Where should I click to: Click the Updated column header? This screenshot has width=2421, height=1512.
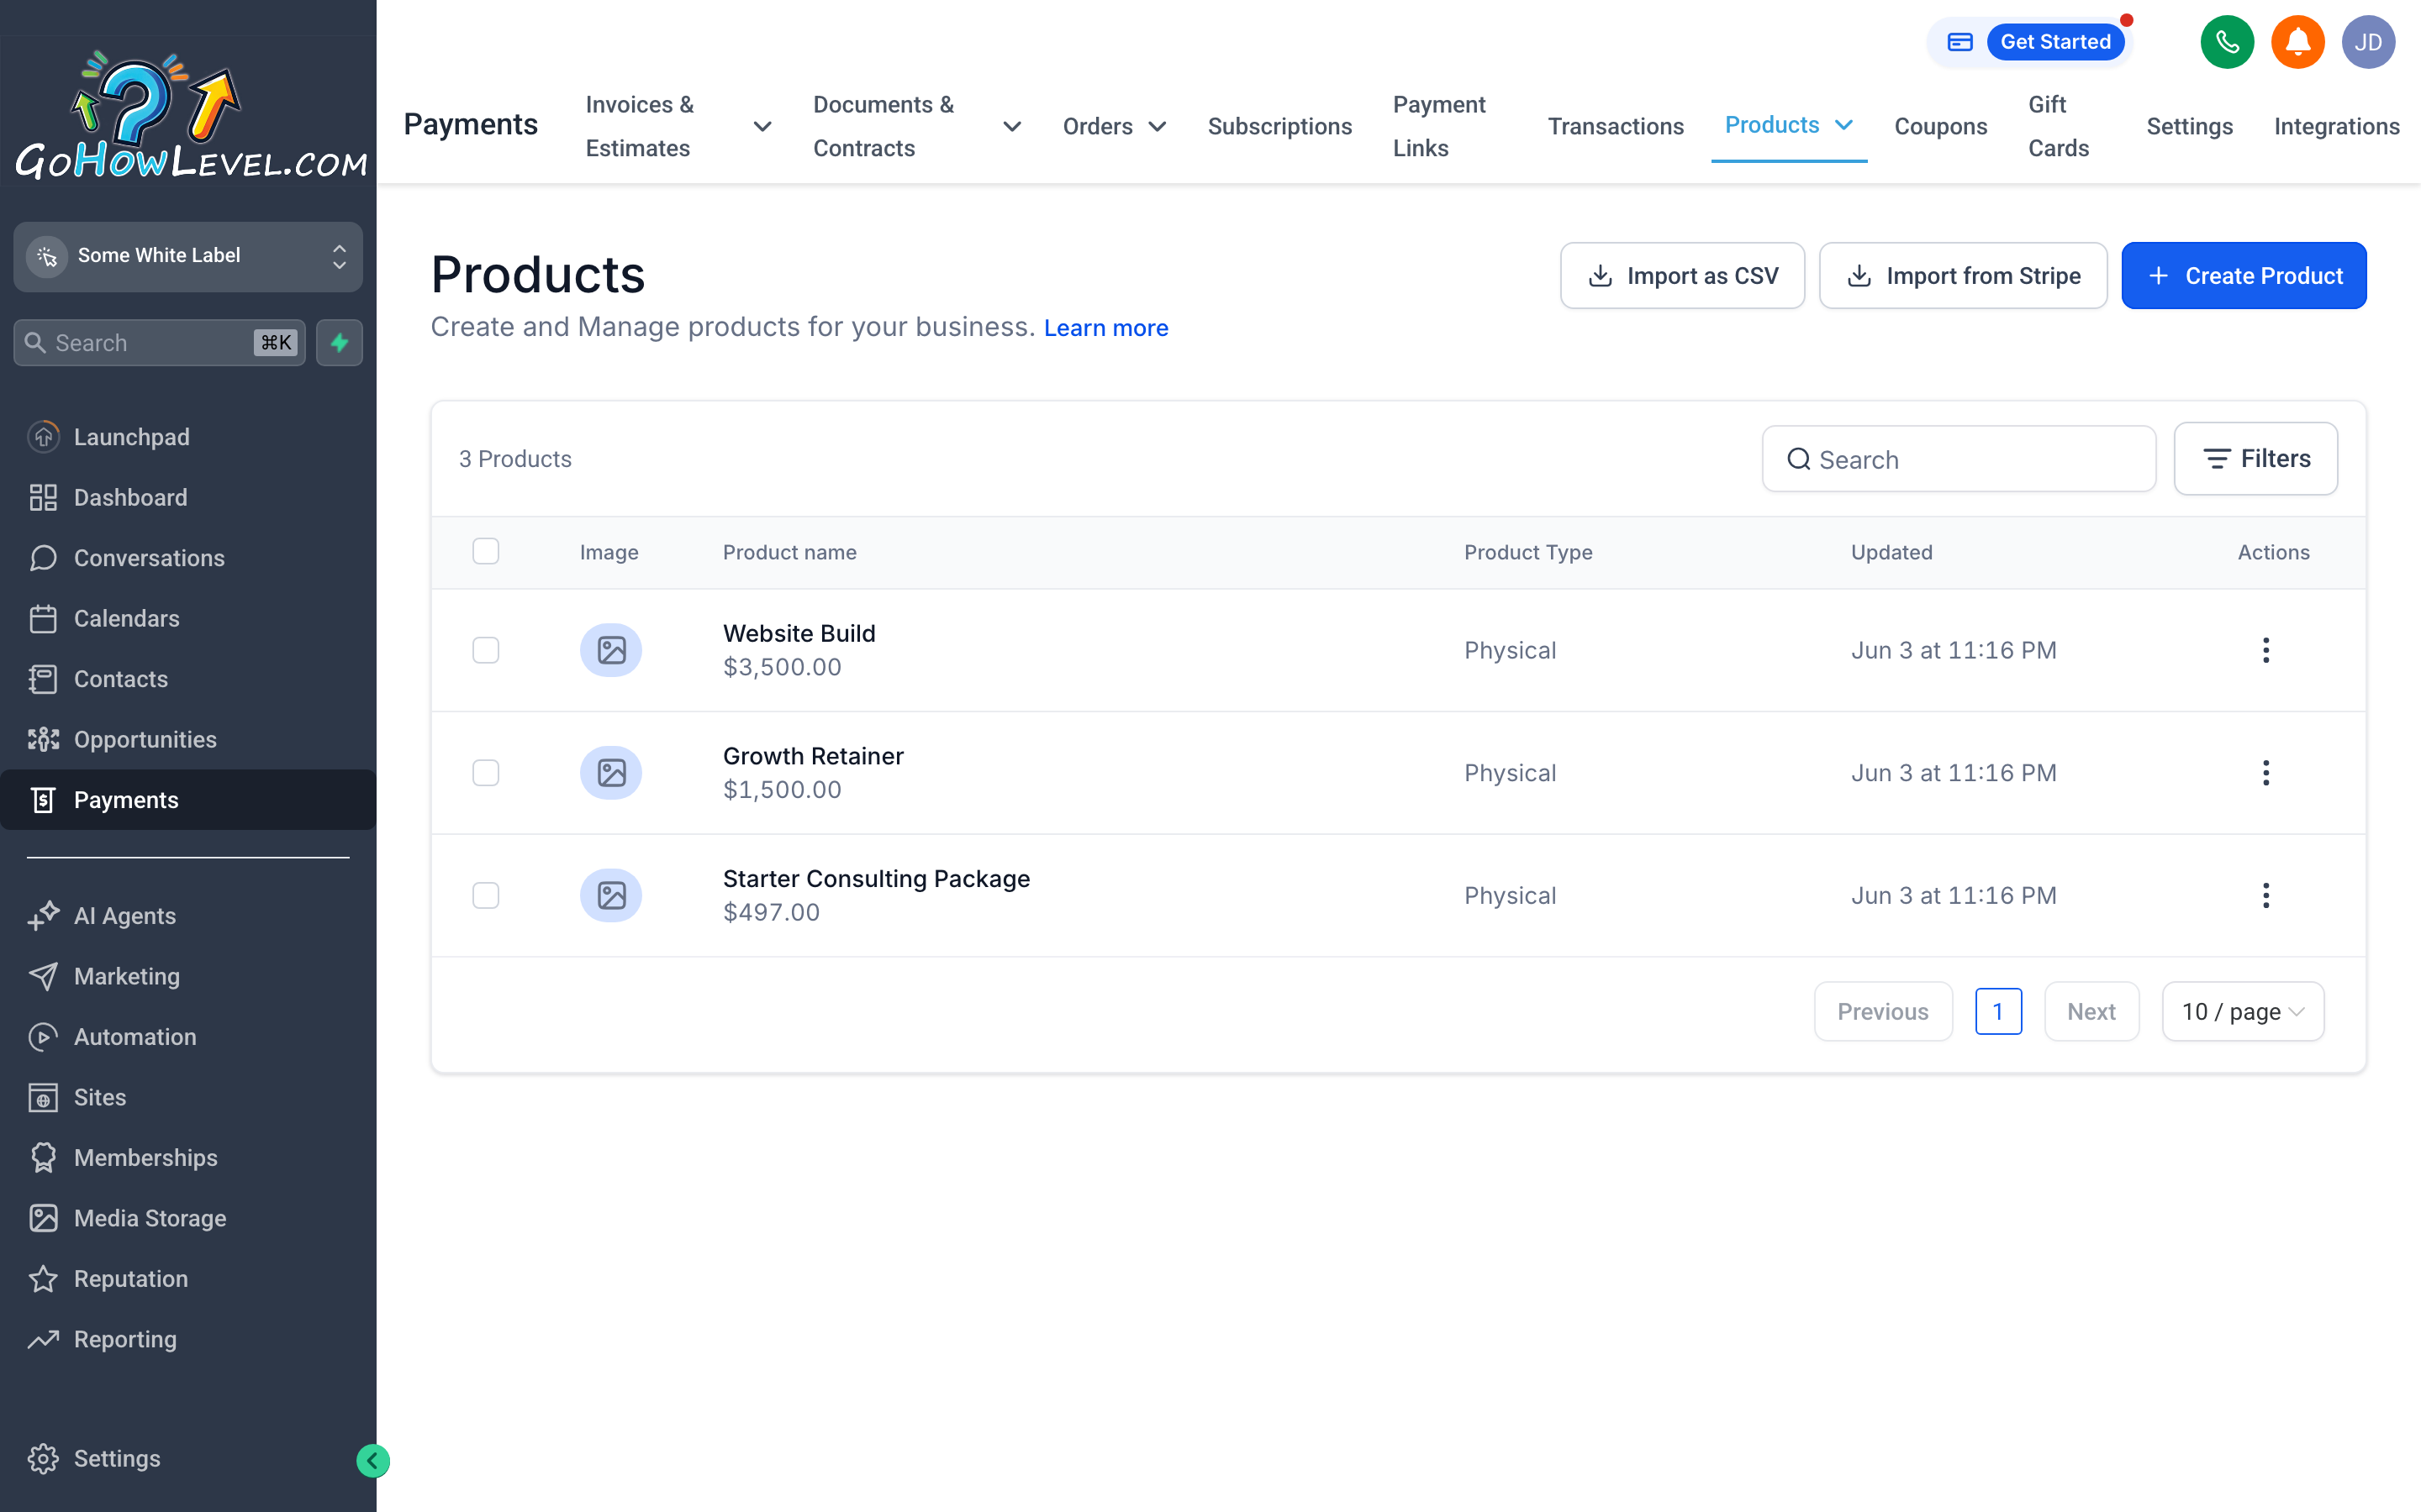[1891, 552]
